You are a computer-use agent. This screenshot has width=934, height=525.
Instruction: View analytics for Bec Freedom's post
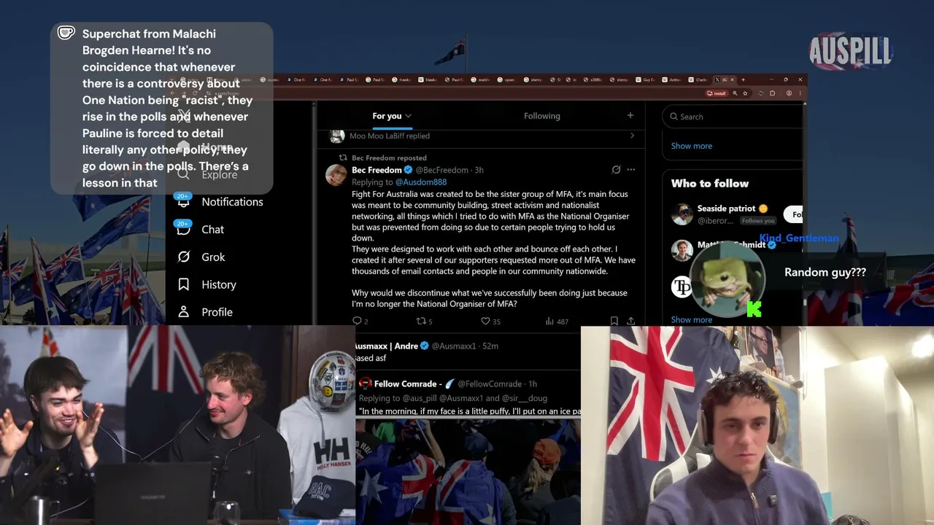click(550, 321)
